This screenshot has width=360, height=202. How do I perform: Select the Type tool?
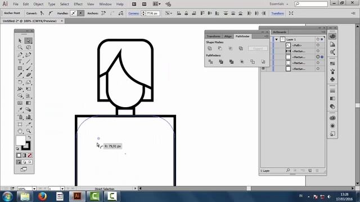20,61
